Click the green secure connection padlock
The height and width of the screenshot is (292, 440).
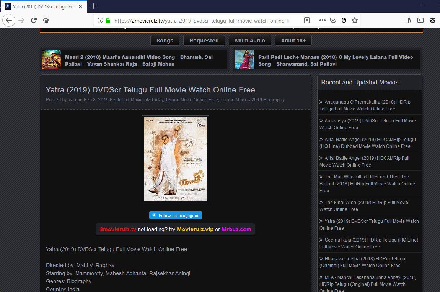coord(108,21)
